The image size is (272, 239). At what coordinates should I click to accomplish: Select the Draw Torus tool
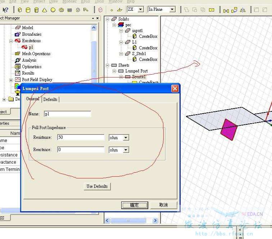tap(61, 10)
